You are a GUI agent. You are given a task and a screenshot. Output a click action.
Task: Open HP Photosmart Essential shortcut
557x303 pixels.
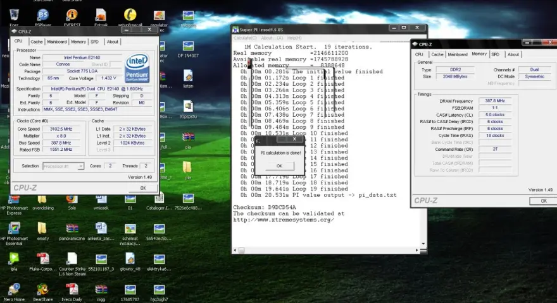tap(14, 234)
